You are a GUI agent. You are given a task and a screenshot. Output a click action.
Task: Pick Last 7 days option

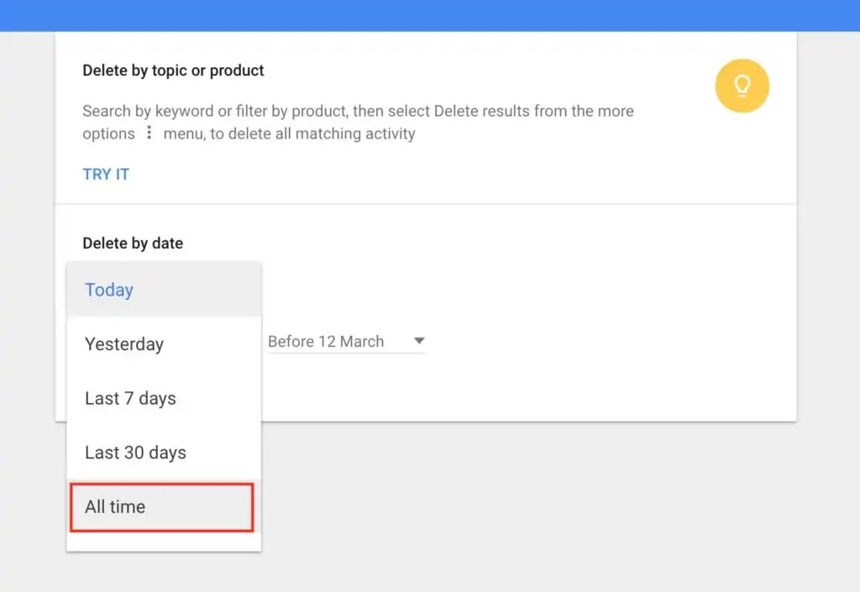pyautogui.click(x=130, y=398)
